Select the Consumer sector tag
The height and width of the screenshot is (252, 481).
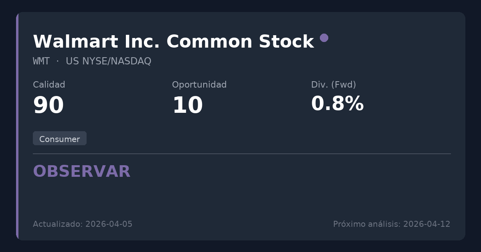tap(60, 139)
